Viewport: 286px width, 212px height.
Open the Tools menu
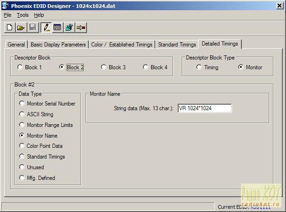pos(22,15)
